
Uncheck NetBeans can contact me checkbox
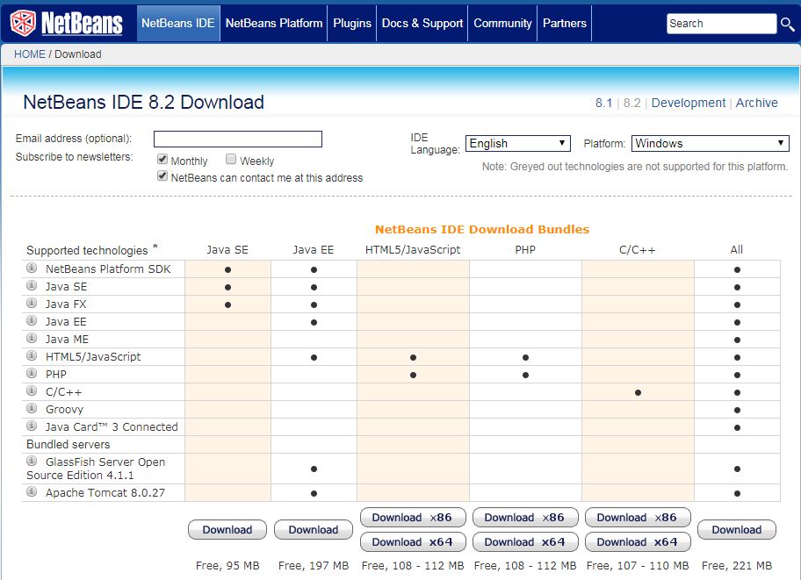coord(162,176)
